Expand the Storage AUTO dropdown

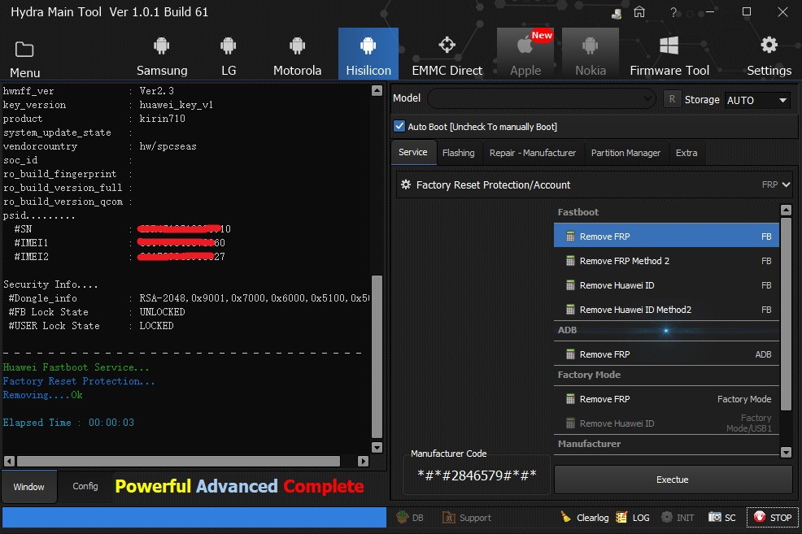point(782,100)
